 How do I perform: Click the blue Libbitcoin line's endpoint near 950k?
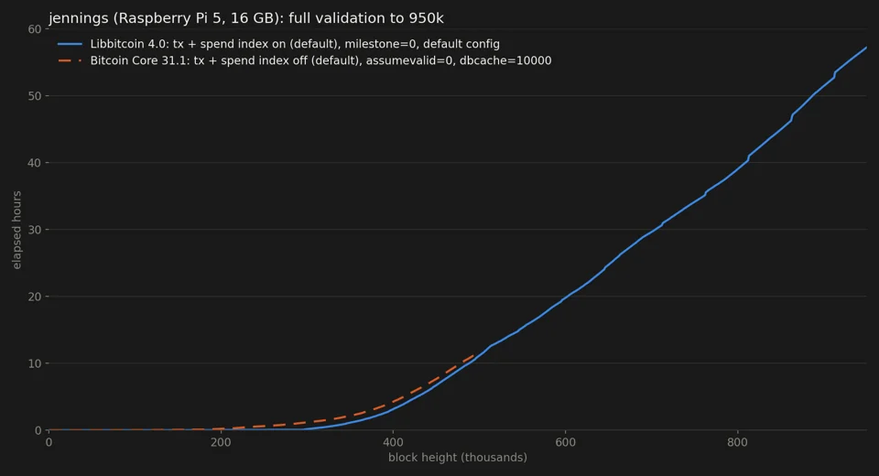pos(866,48)
